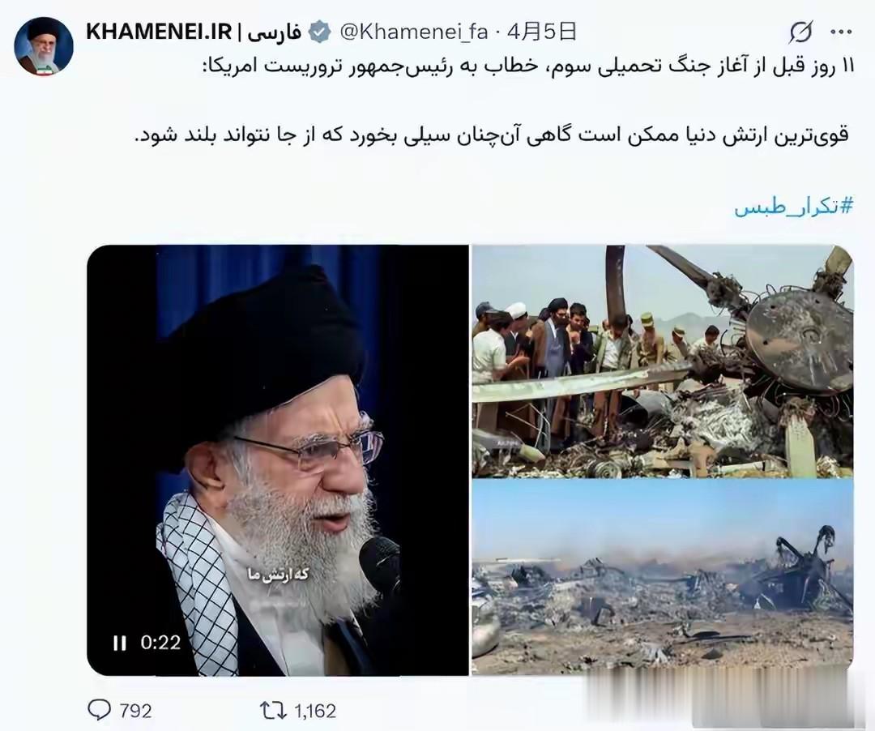
Task: Click the 0:22 video timestamp
Action: (160, 643)
